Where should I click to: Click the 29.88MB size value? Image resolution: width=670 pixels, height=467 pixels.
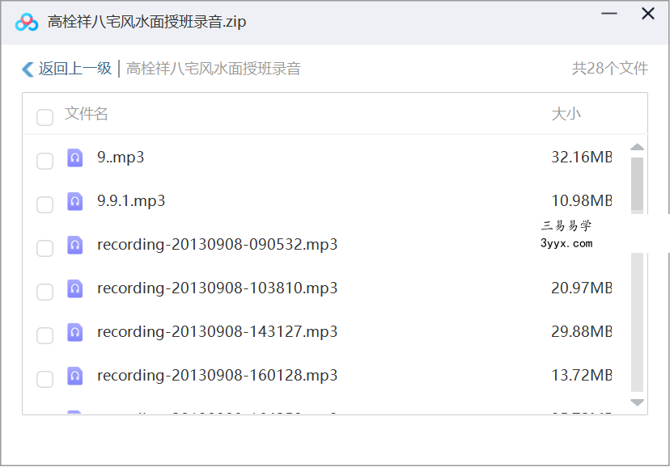(x=582, y=332)
